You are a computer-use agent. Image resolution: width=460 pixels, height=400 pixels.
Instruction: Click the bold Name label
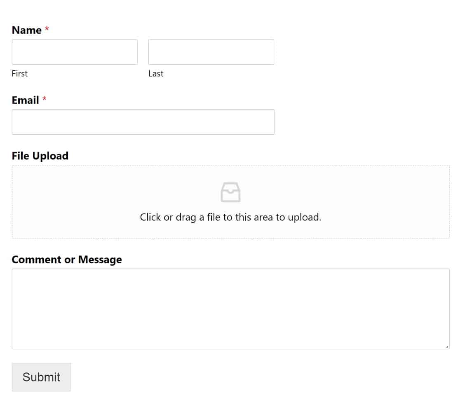pyautogui.click(x=27, y=30)
